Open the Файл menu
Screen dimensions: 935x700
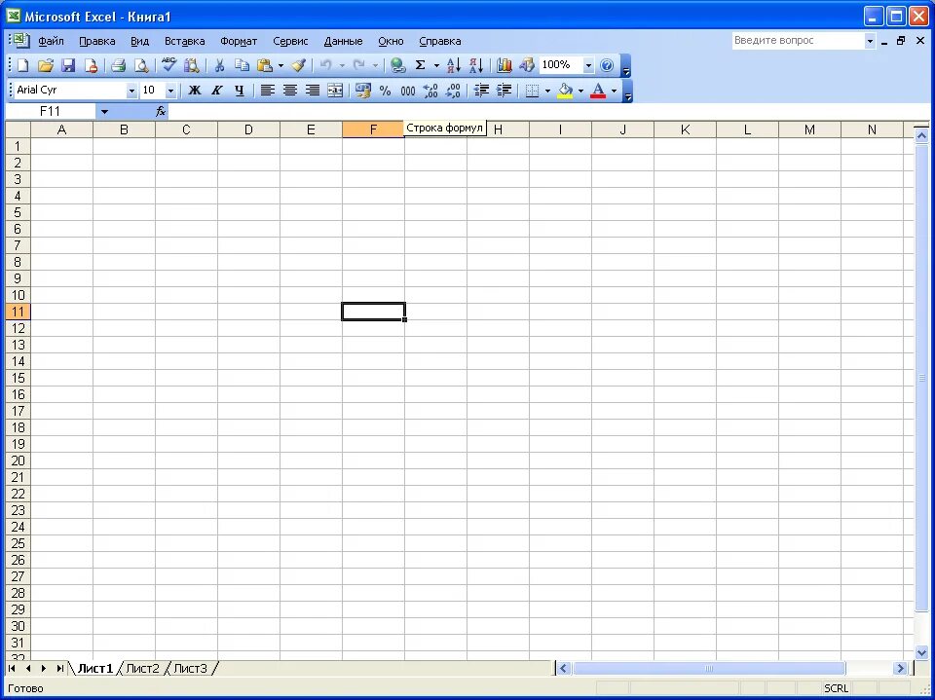coord(52,41)
